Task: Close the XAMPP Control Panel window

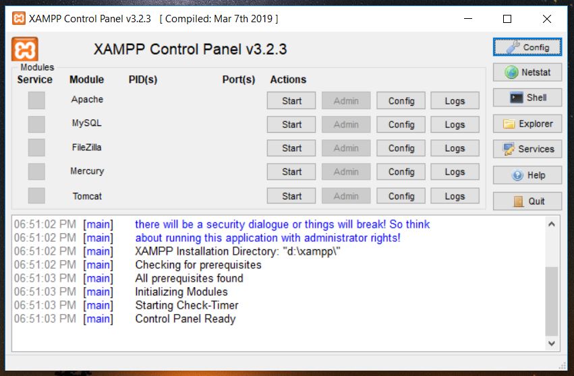Action: pyautogui.click(x=547, y=19)
